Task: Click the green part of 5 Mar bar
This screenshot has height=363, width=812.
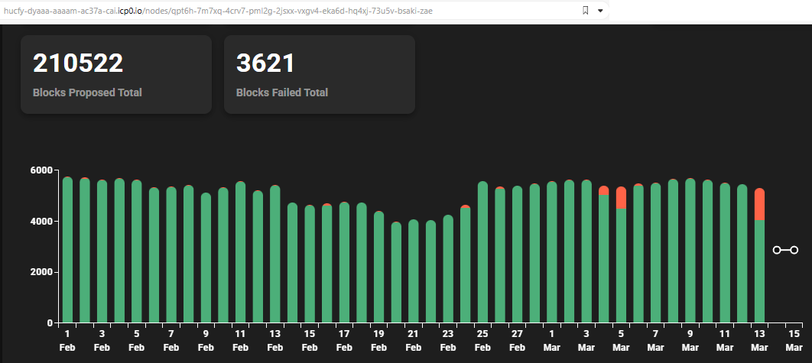Action: [621, 266]
